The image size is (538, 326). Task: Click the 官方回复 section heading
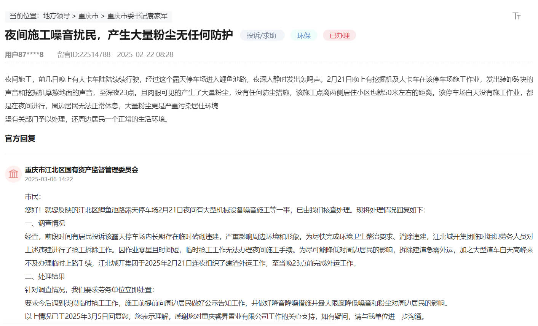tap(19, 138)
